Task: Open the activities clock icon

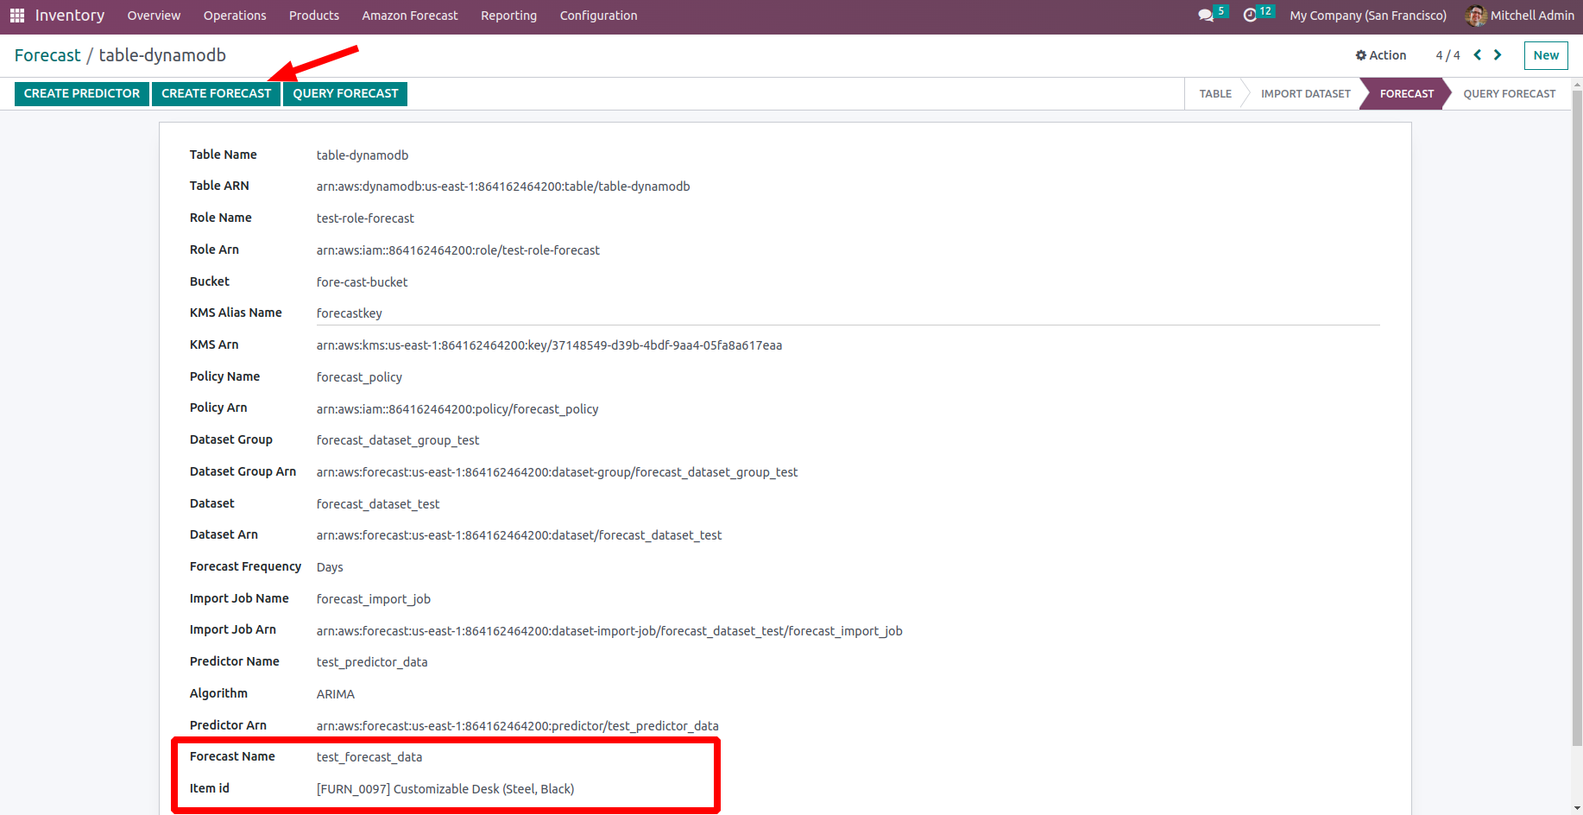Action: (1250, 16)
